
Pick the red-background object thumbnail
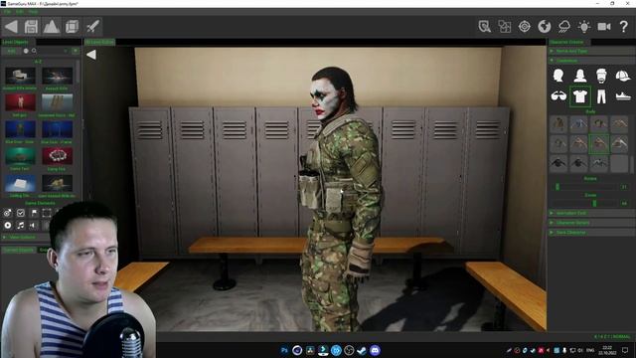click(20, 101)
